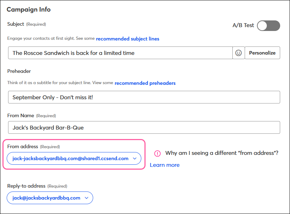Expand the Reply-to address dropdown chevron
290x214 pixels.
pos(86,198)
